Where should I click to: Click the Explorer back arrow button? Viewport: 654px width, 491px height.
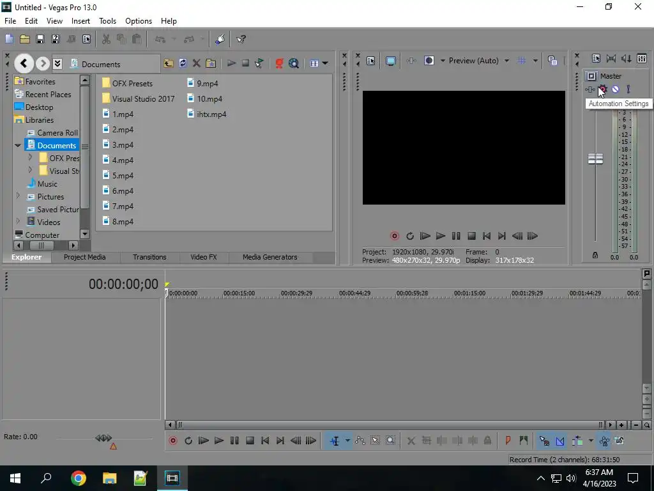(x=24, y=63)
